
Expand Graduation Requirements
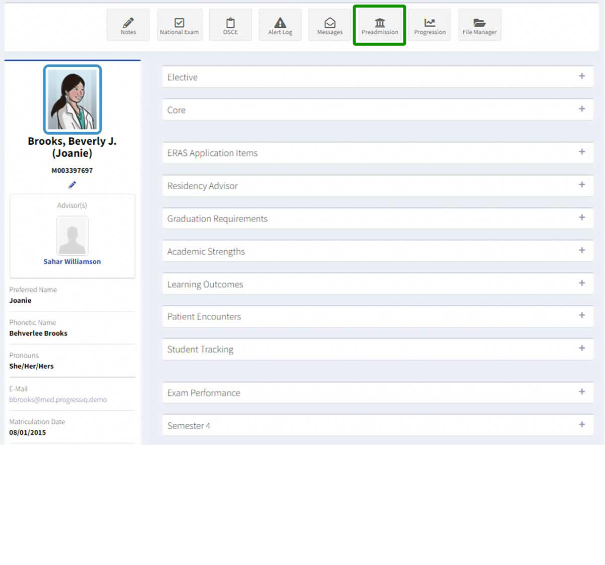(582, 218)
